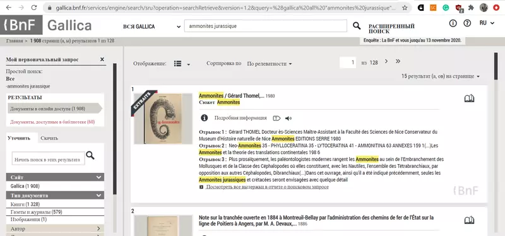Collapse the Тип документа facet section
This screenshot has width=505, height=236.
[55, 196]
